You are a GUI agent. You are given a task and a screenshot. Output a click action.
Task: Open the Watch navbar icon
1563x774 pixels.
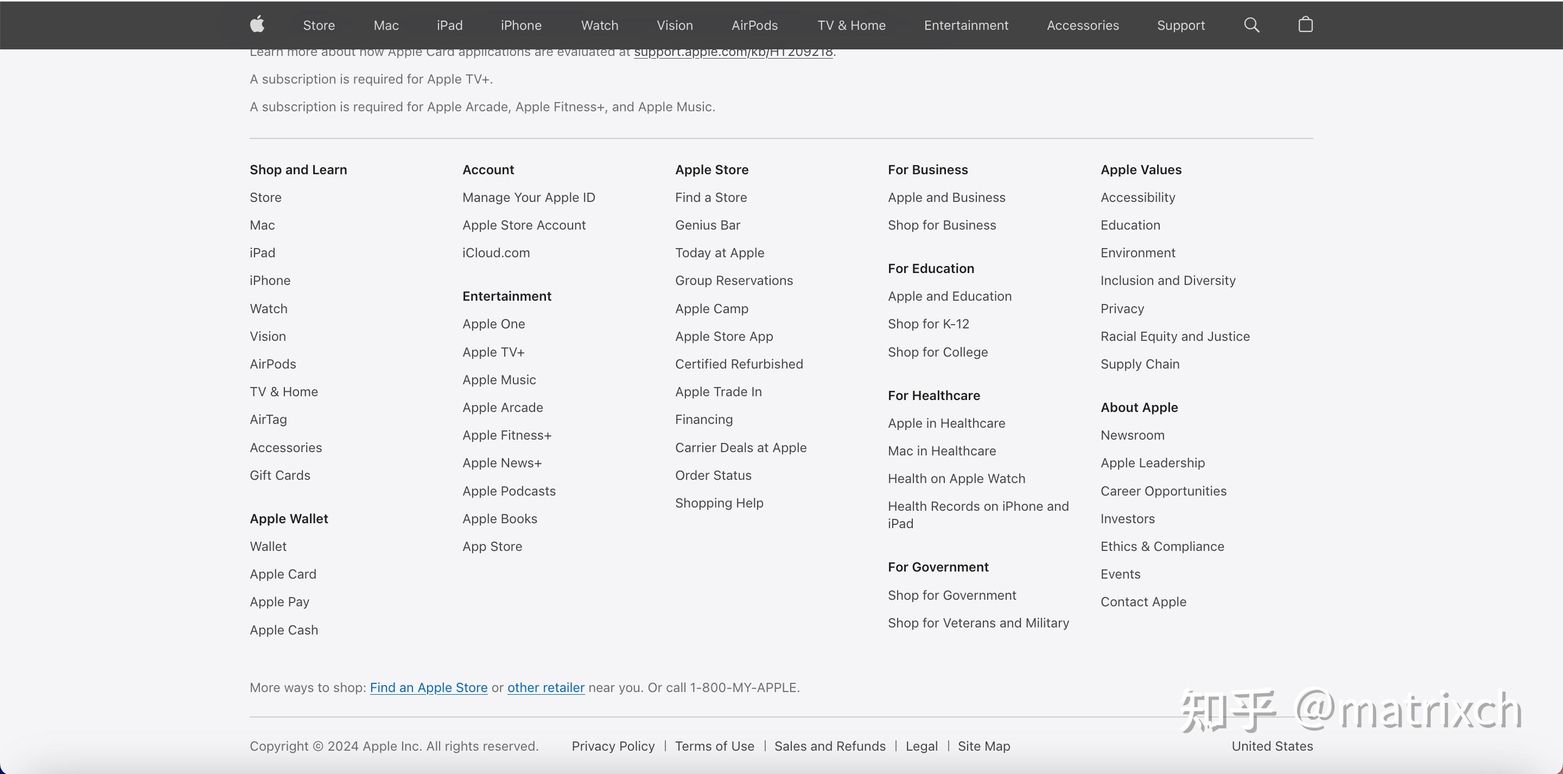point(599,25)
